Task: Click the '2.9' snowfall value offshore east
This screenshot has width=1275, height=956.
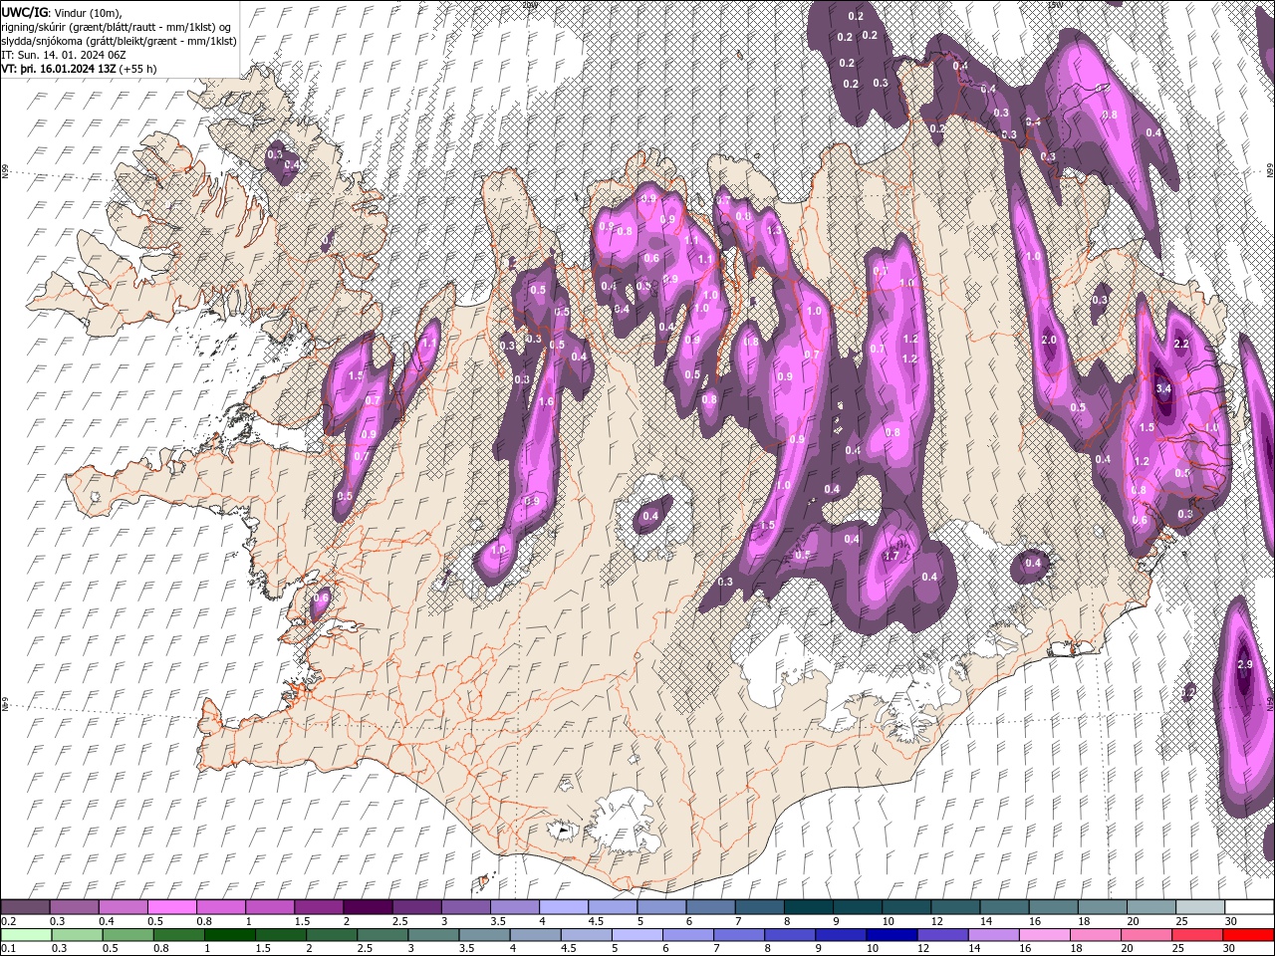Action: pos(1244,664)
